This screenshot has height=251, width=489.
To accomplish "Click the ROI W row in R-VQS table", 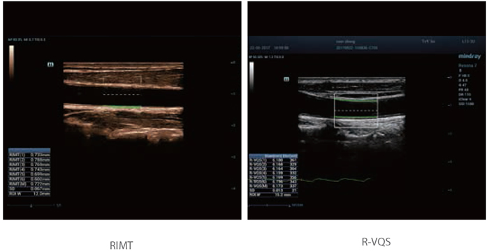I will click(273, 195).
